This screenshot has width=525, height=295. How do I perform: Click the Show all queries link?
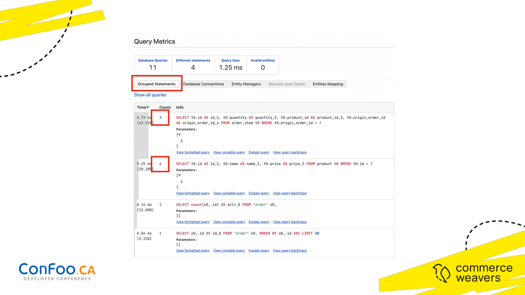[x=150, y=95]
